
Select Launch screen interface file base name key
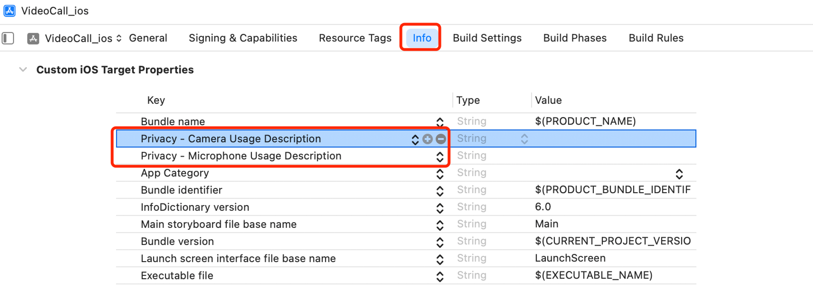[x=238, y=258]
